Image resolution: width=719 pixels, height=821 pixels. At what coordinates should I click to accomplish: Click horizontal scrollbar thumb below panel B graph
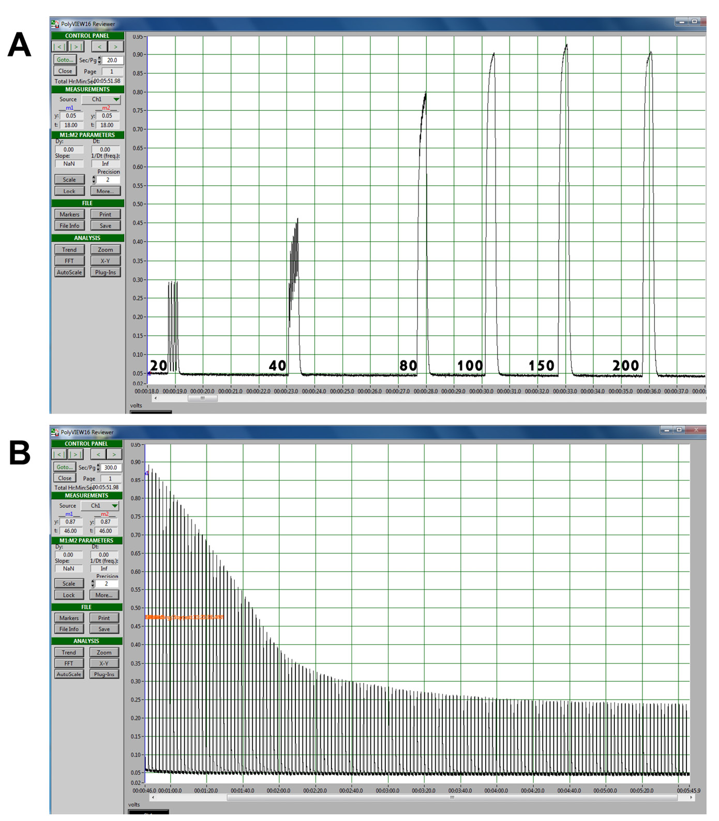coord(452,798)
